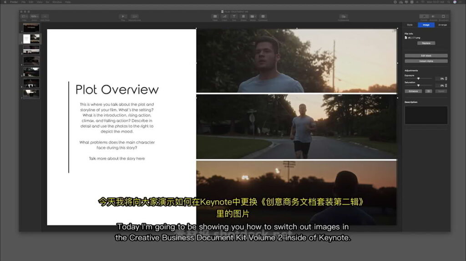The height and width of the screenshot is (261, 466).
Task: Switch to the Style tab
Action: (410, 25)
